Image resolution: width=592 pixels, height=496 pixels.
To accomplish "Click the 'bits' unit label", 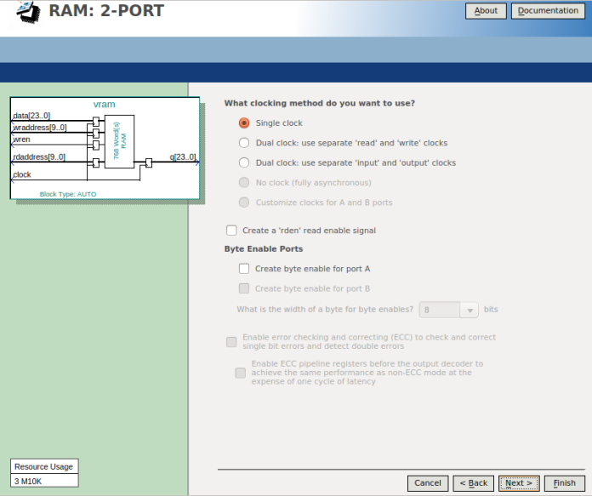I will tap(491, 310).
